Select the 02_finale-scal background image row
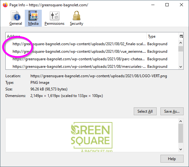Image resolution: width=189 pixels, height=167 pixels. pos(79,44)
